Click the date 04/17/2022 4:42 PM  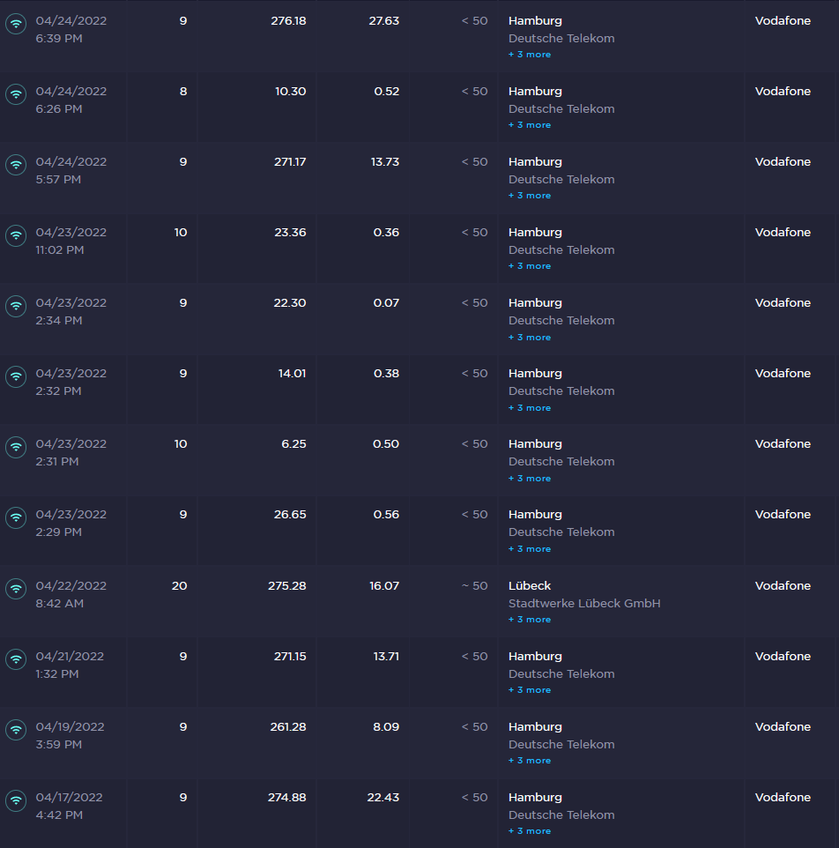click(70, 807)
